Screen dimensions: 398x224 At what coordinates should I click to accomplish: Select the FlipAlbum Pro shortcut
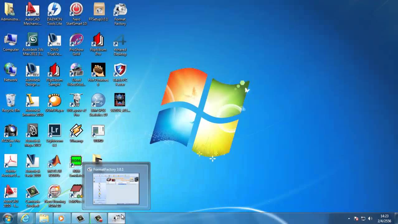[98, 45]
